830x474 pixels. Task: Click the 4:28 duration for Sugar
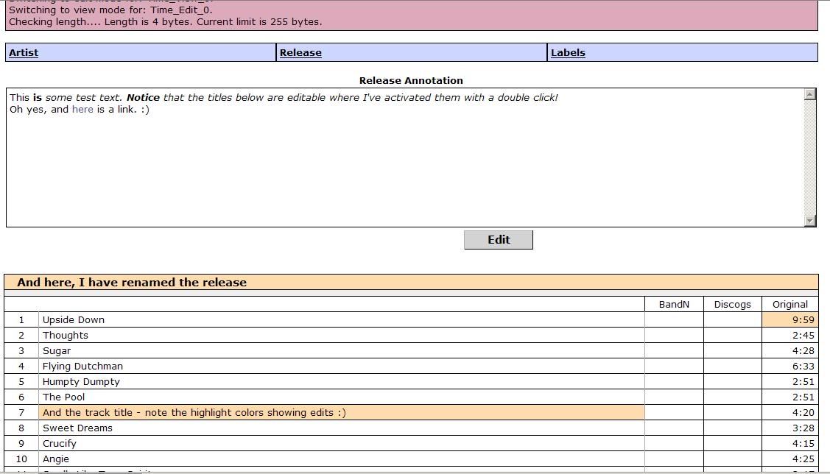tap(803, 351)
